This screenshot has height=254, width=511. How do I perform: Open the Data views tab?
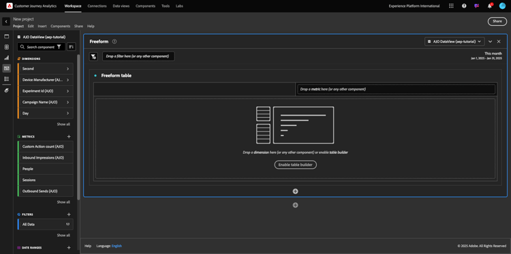tap(121, 6)
